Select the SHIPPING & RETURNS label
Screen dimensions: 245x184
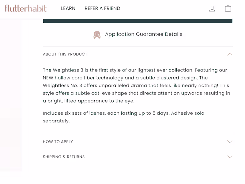pyautogui.click(x=64, y=157)
